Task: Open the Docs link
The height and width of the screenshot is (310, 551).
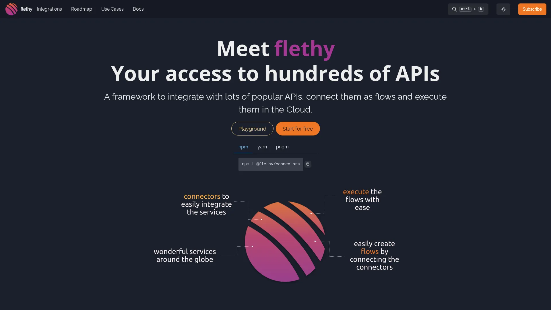Action: tap(138, 9)
